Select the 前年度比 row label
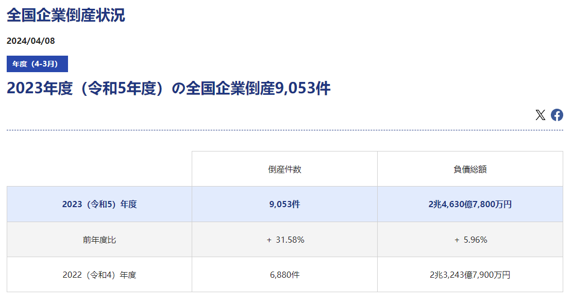The height and width of the screenshot is (303, 573). pos(99,240)
